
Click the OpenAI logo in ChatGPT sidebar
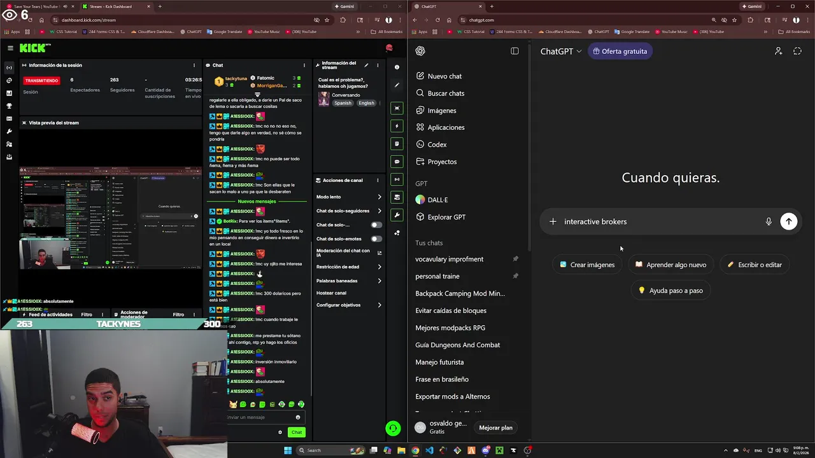coord(420,51)
